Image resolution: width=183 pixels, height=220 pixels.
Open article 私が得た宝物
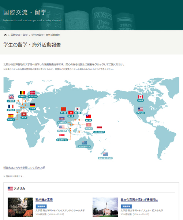click(x=44, y=200)
